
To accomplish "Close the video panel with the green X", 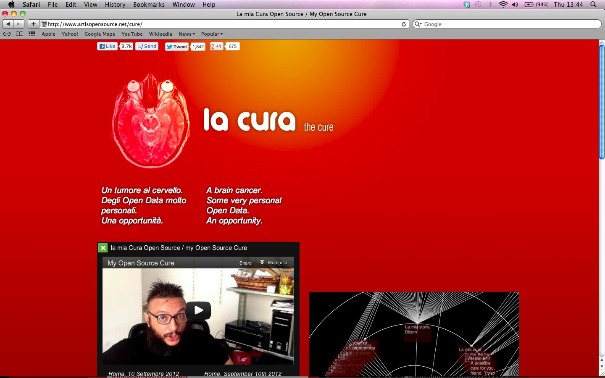I will (103, 248).
